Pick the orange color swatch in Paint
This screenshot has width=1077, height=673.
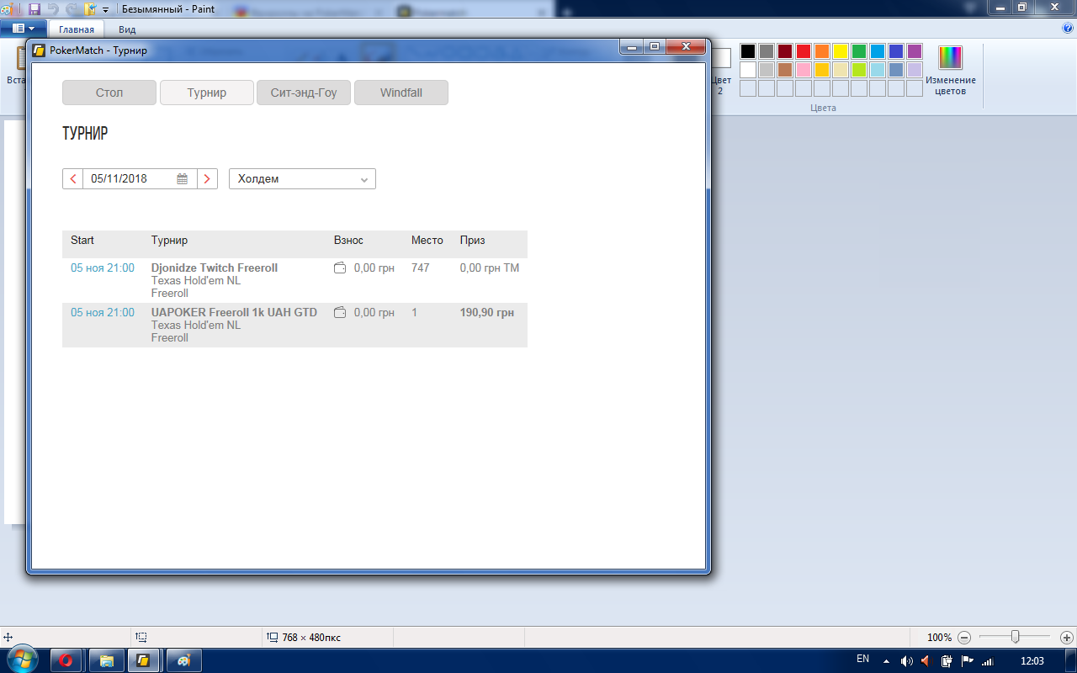pos(822,51)
